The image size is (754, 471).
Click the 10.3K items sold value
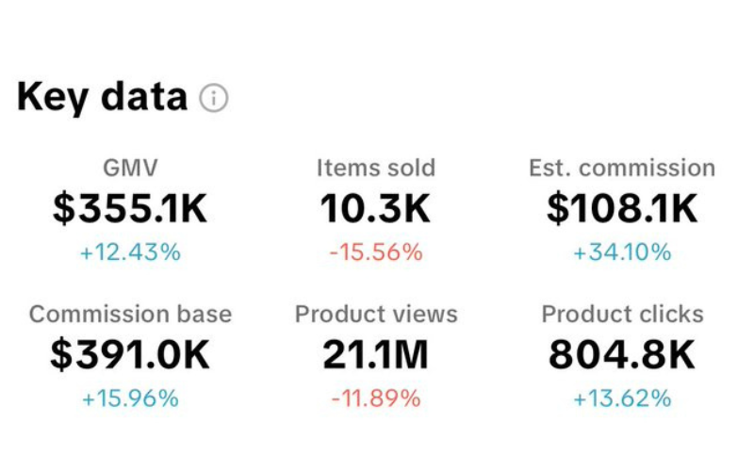(x=375, y=208)
